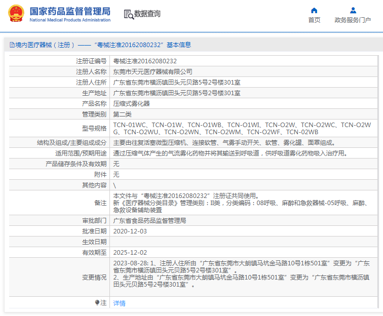Click the lightbulb icon beside 注

[97, 302]
